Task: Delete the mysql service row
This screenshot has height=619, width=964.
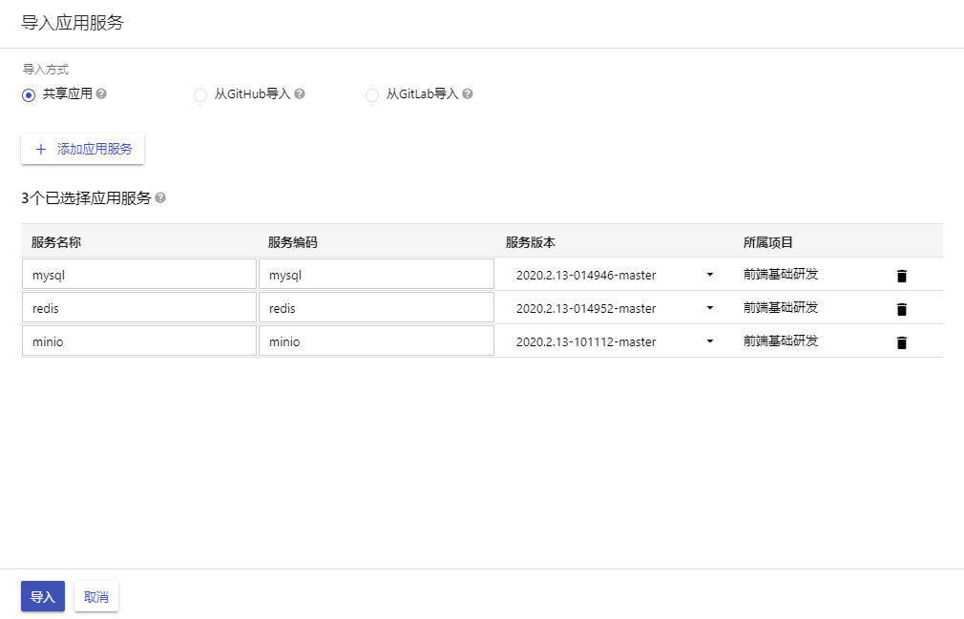Action: 901,276
